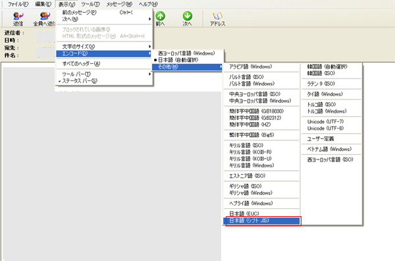Choose バルト言語 (ISO) encoding
Screen dimensions: 395x261
coord(261,77)
